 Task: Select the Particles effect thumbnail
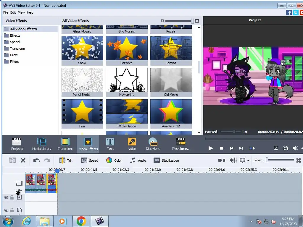[127, 51]
